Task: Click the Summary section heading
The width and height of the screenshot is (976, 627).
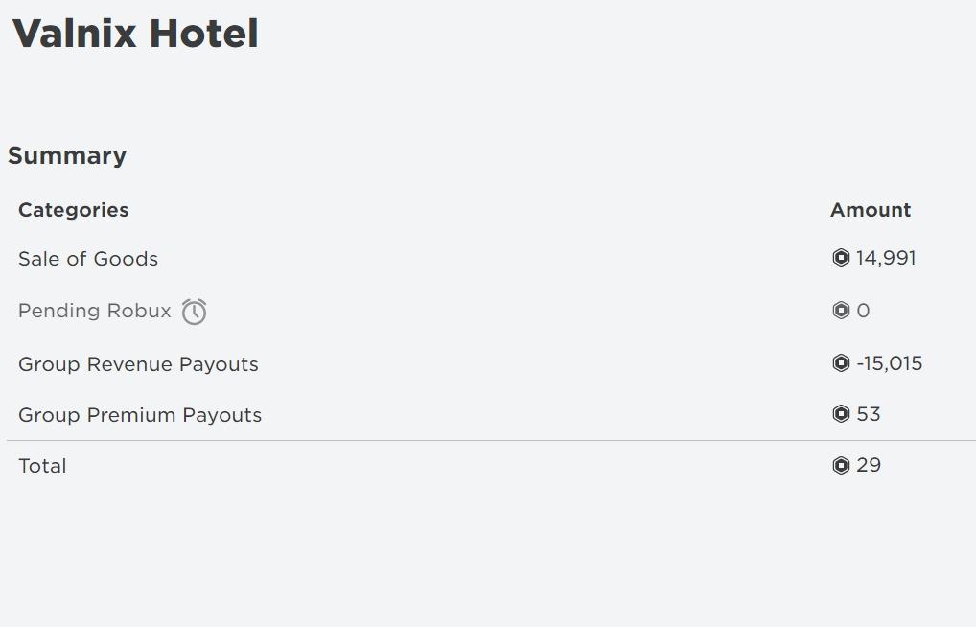Action: (x=67, y=155)
